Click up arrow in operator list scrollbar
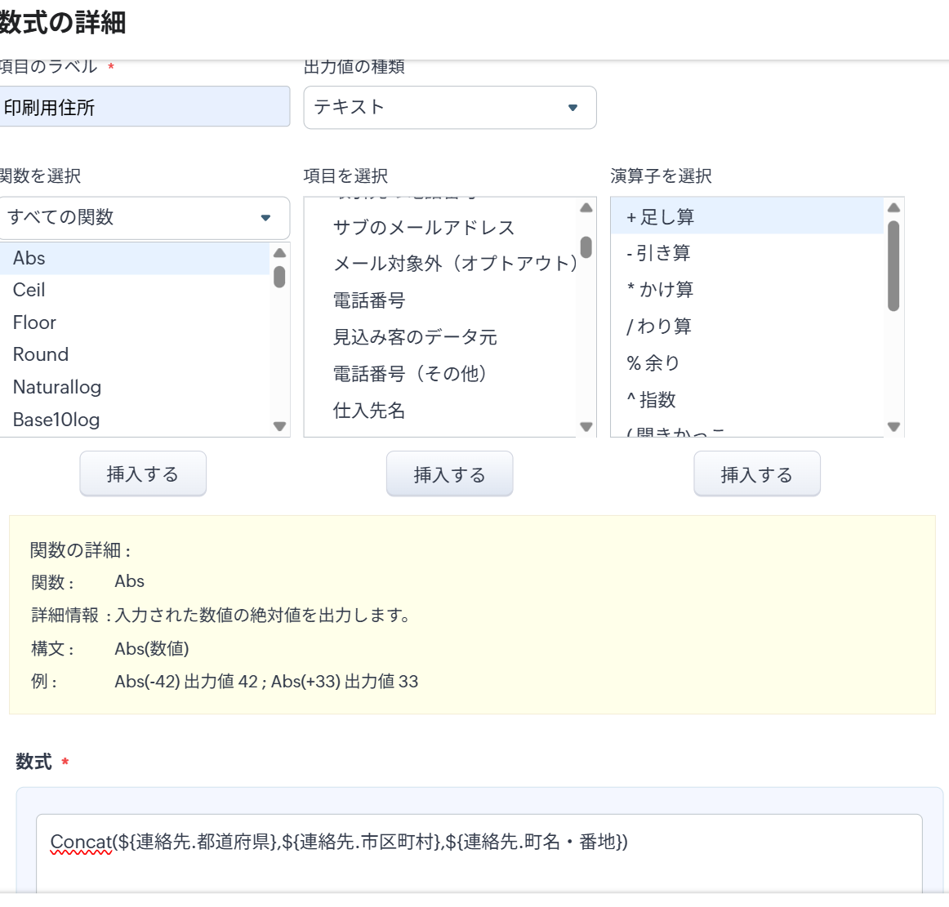The width and height of the screenshot is (949, 907). coord(893,207)
